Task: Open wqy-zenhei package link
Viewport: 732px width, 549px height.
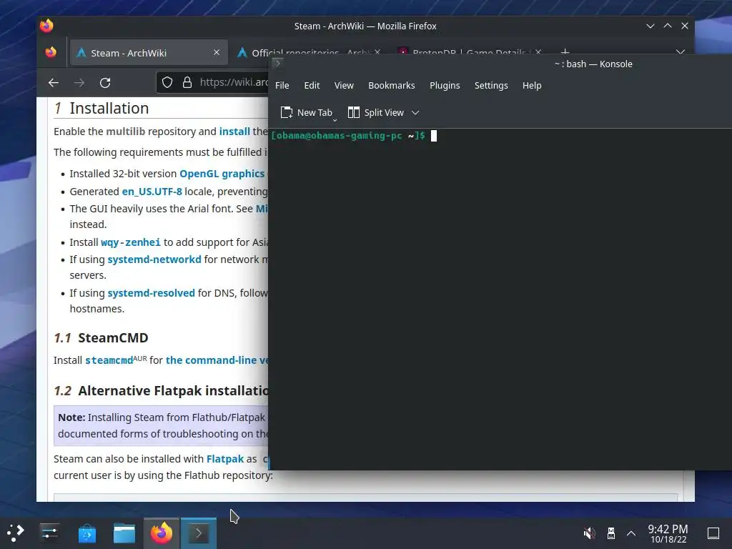Action: coord(131,242)
